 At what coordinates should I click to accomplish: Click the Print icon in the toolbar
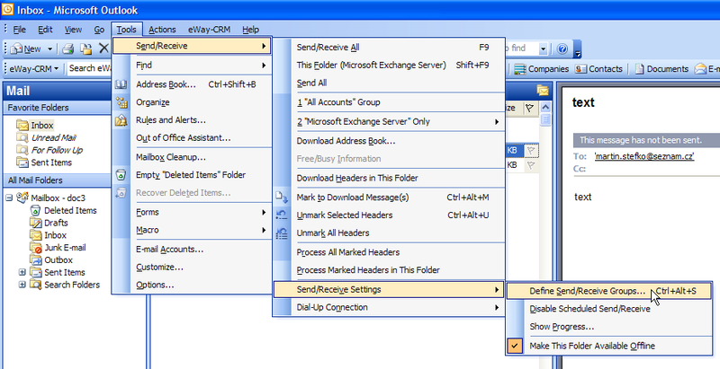pos(68,48)
